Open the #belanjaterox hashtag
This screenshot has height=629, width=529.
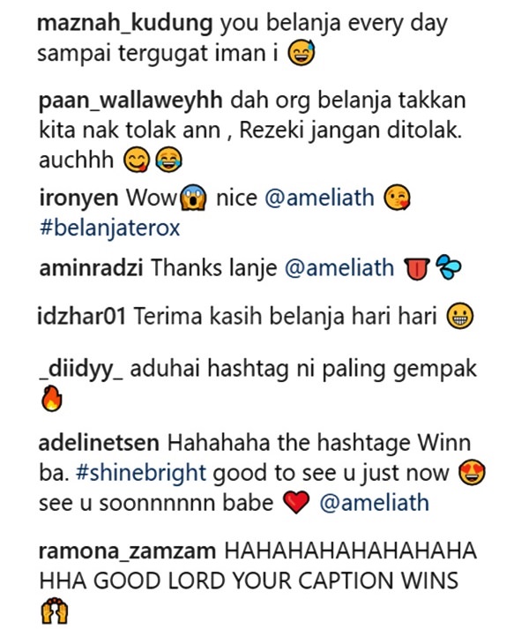(x=109, y=228)
